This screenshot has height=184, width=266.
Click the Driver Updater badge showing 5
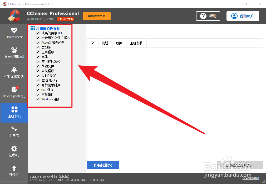pos(17,87)
